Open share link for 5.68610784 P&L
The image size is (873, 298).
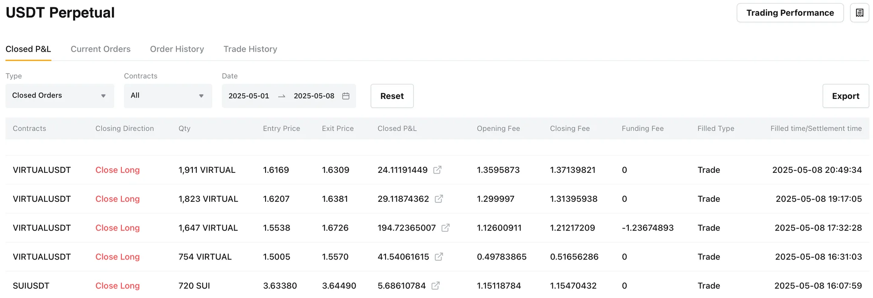(436, 286)
